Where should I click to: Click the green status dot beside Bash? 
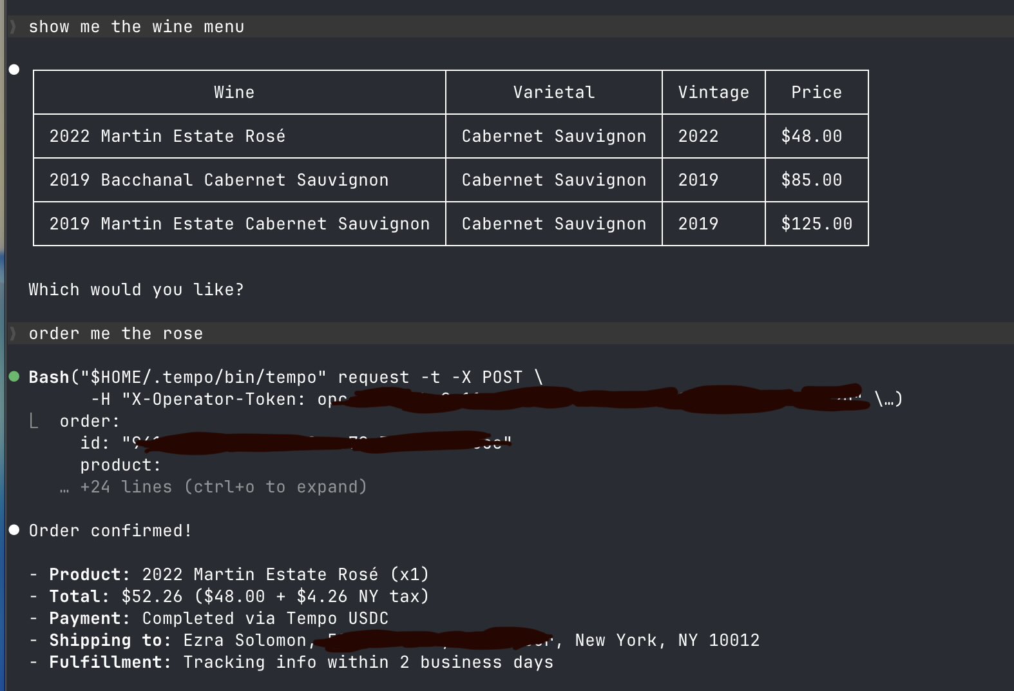click(14, 376)
